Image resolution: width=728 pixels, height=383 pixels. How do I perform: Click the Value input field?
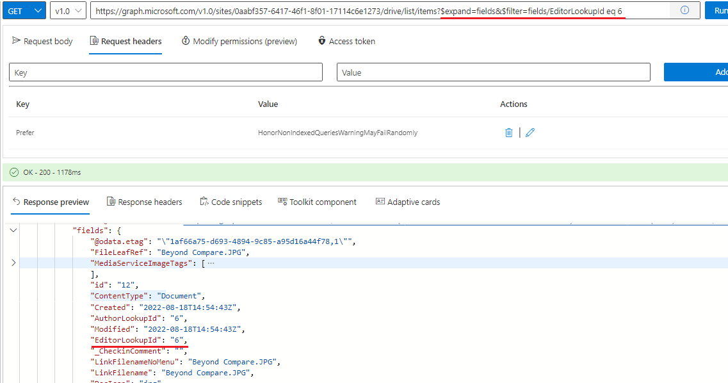493,72
